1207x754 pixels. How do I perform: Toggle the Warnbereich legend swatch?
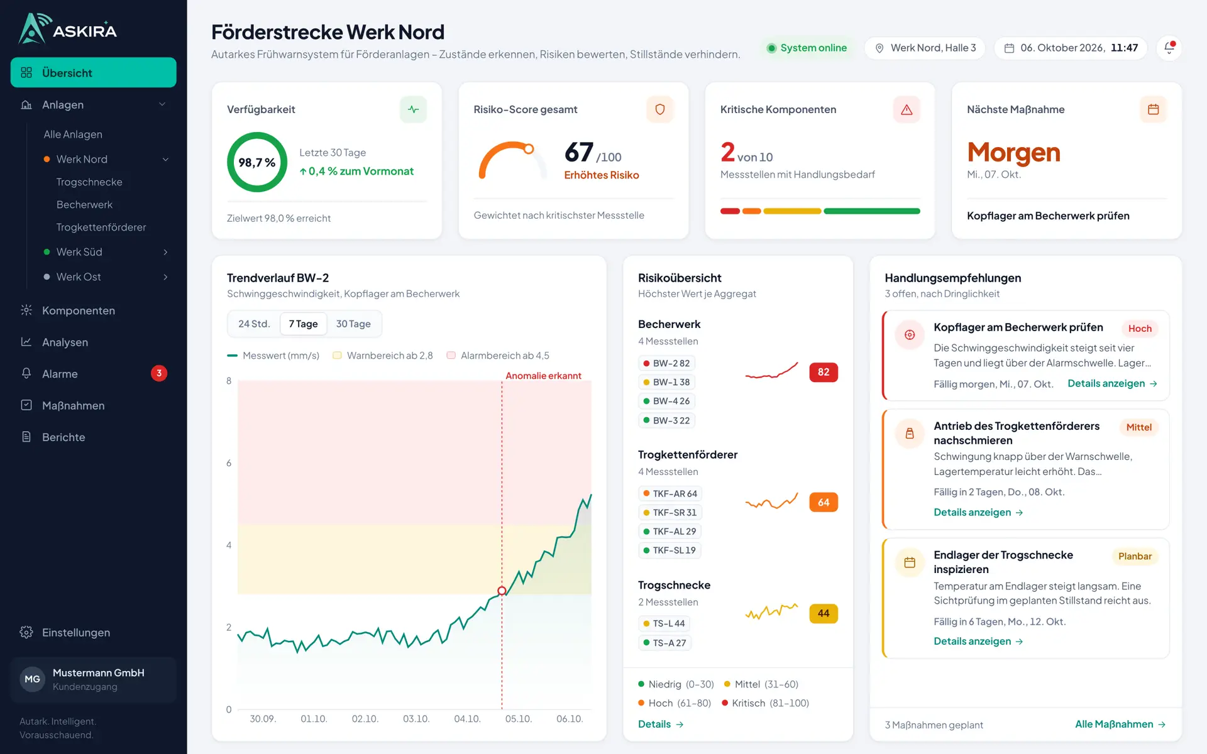[x=337, y=356]
